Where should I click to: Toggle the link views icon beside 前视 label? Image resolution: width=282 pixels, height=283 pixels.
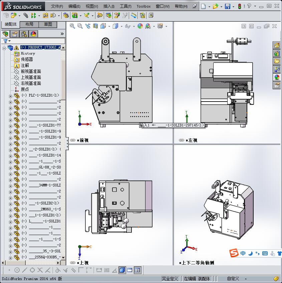tap(73, 140)
